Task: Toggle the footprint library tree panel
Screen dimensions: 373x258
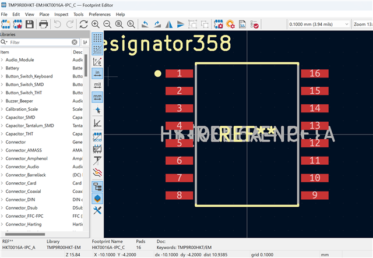Action: [97, 187]
